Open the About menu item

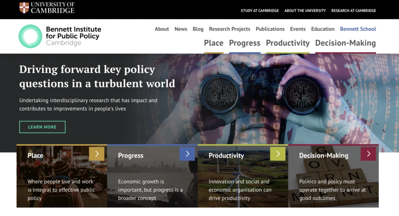(x=162, y=29)
